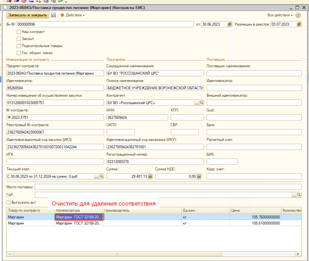309x261 pixels.
Task: Click the empty БИК field
Action: pyautogui.click(x=222, y=162)
